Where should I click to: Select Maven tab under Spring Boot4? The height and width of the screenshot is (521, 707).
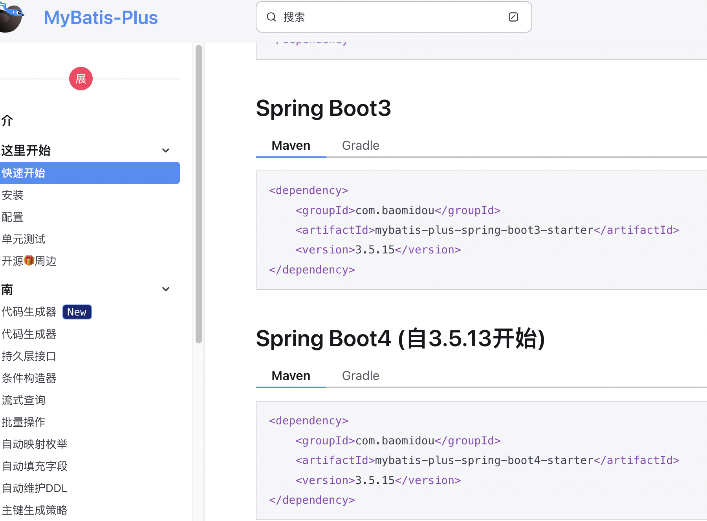[291, 376]
